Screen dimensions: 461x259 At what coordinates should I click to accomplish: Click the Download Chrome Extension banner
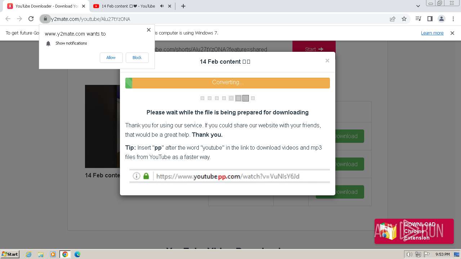(414, 231)
